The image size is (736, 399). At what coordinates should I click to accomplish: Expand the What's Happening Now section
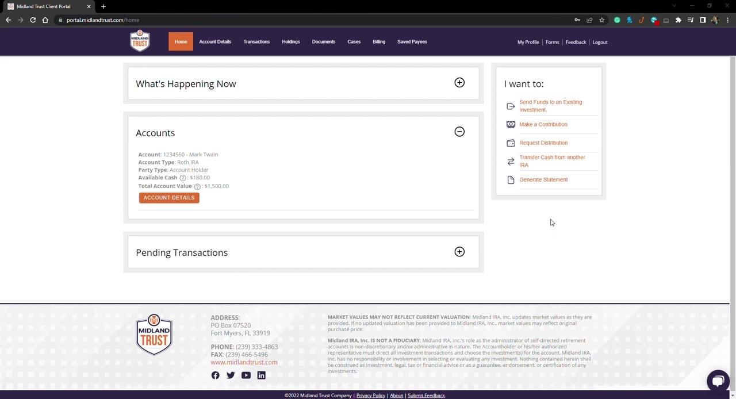click(x=459, y=83)
